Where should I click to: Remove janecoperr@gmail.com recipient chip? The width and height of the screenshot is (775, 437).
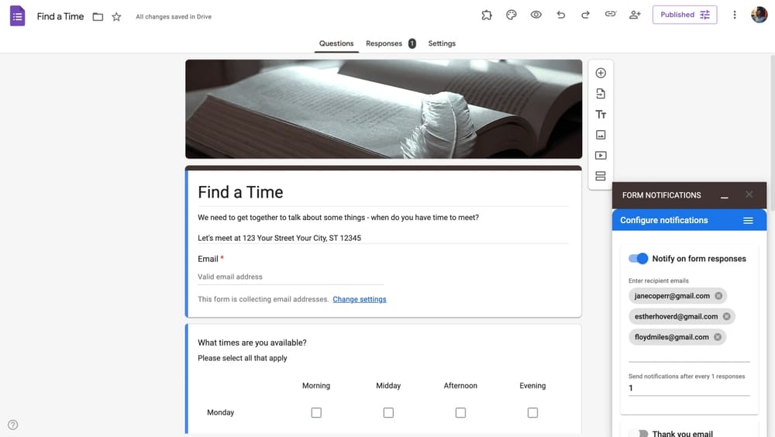[x=718, y=296]
